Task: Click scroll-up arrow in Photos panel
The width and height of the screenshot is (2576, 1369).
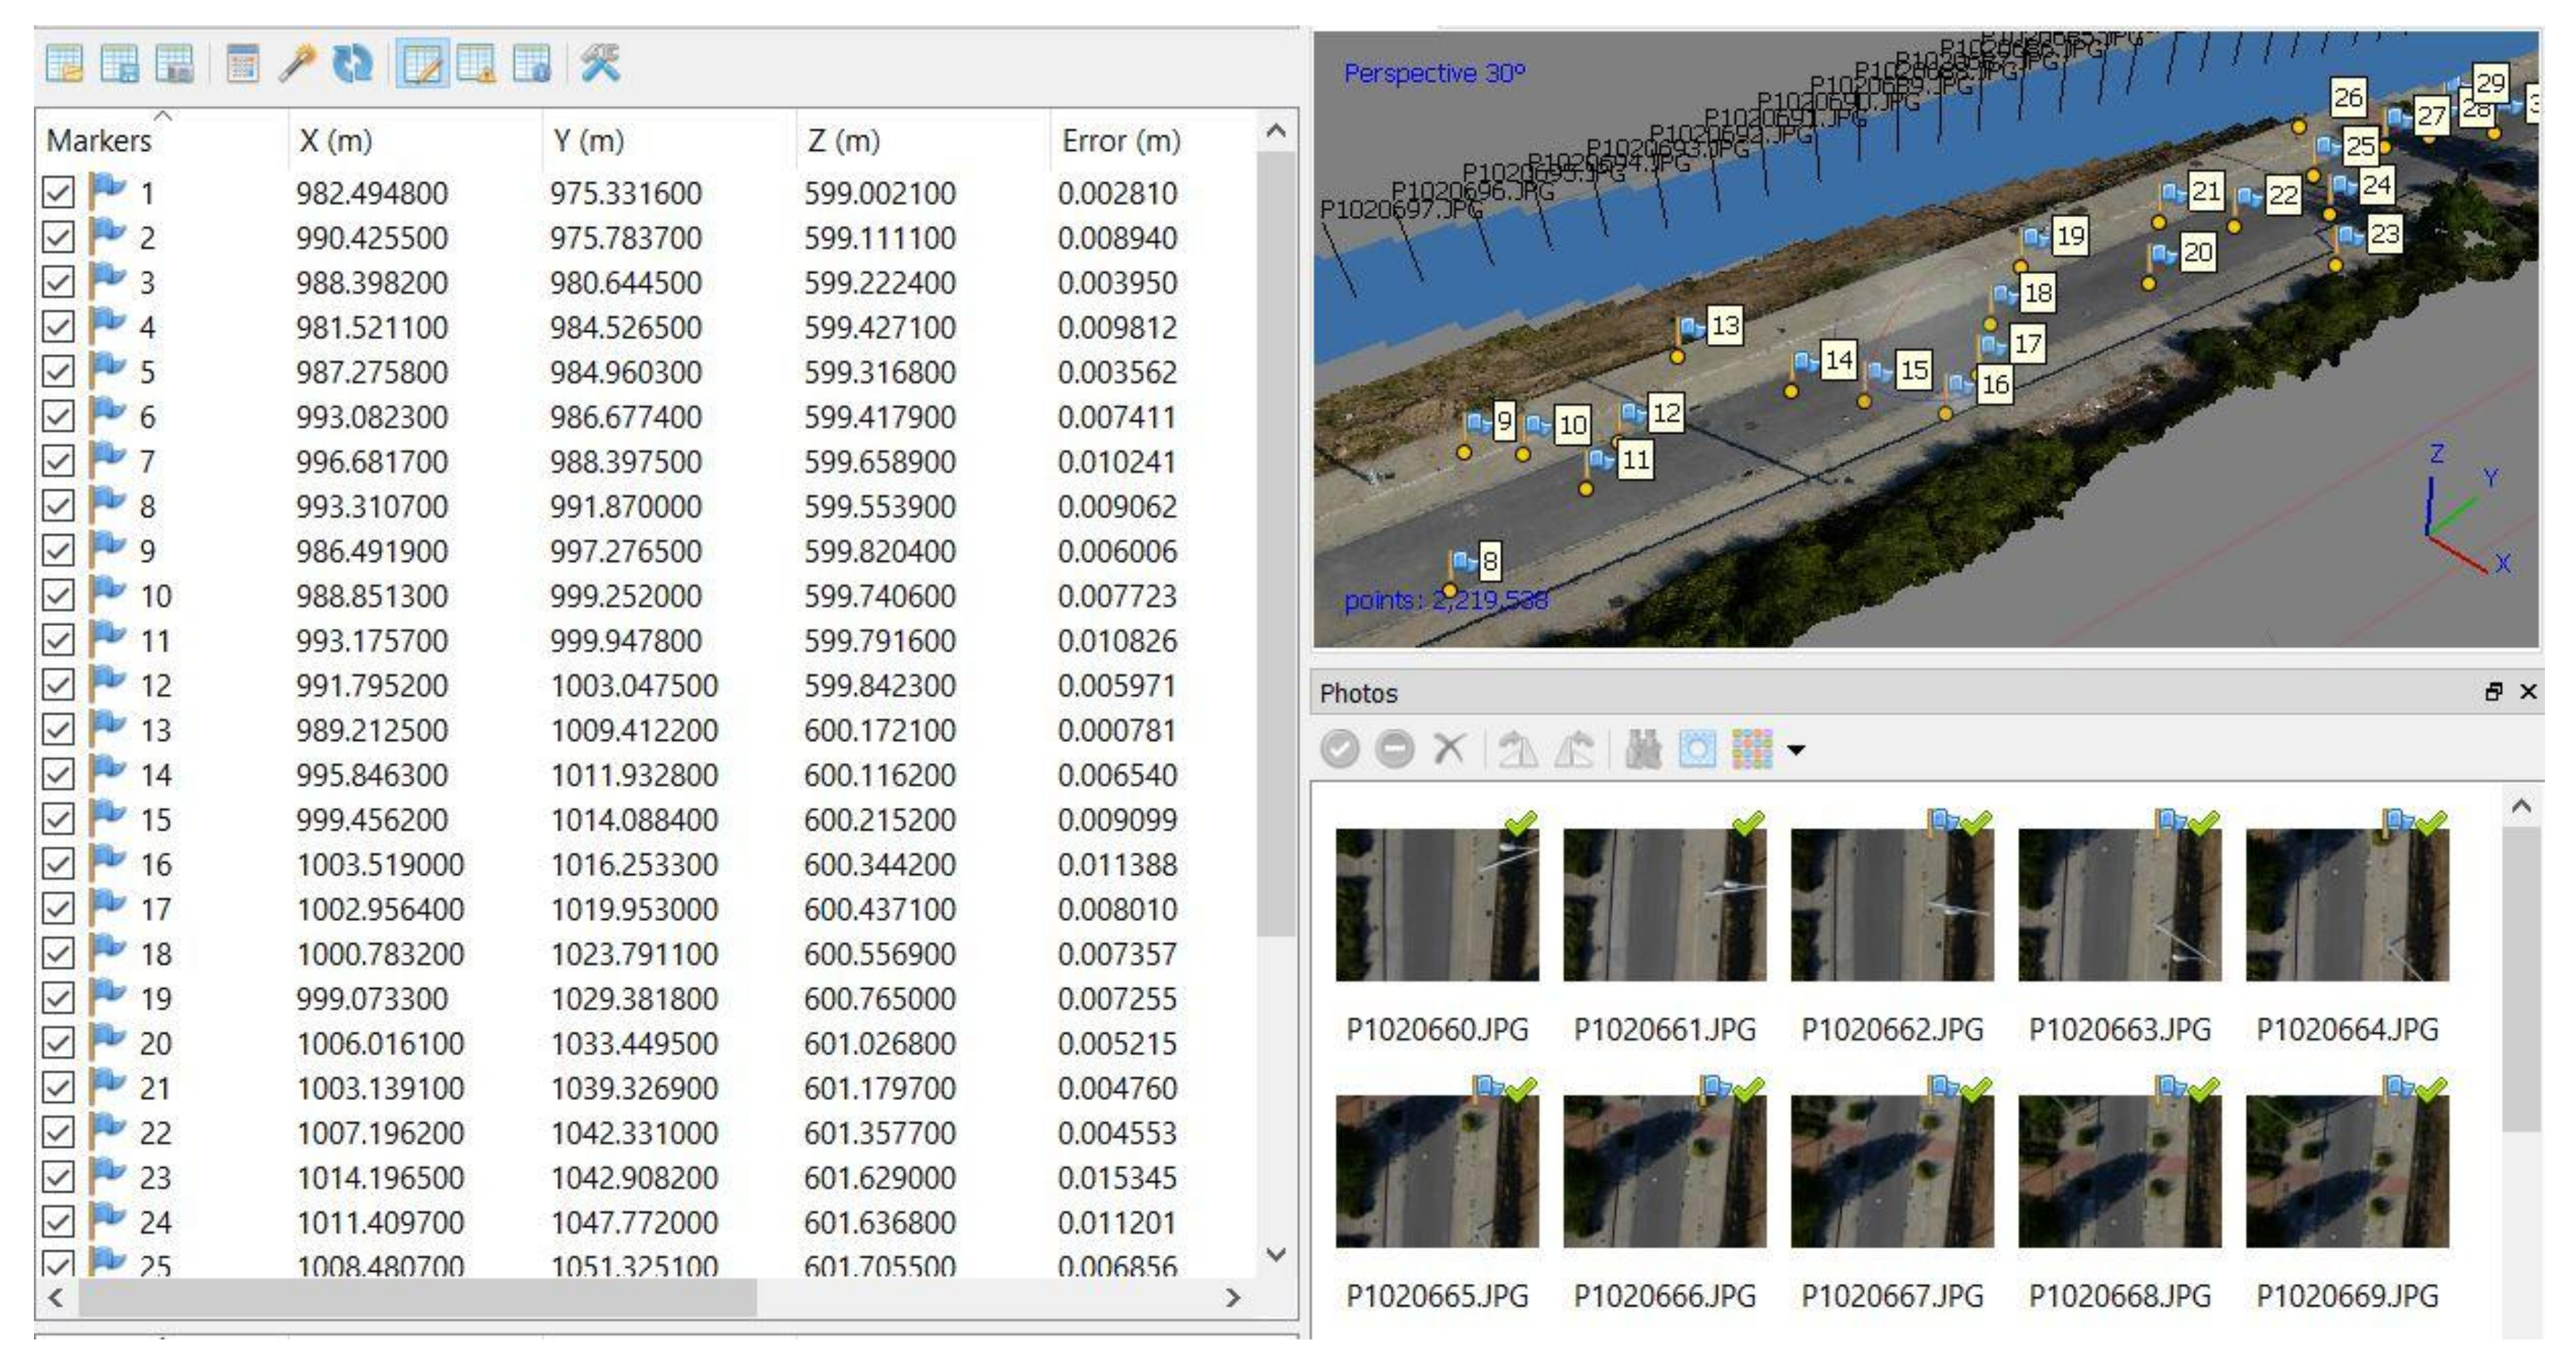Action: [2521, 806]
